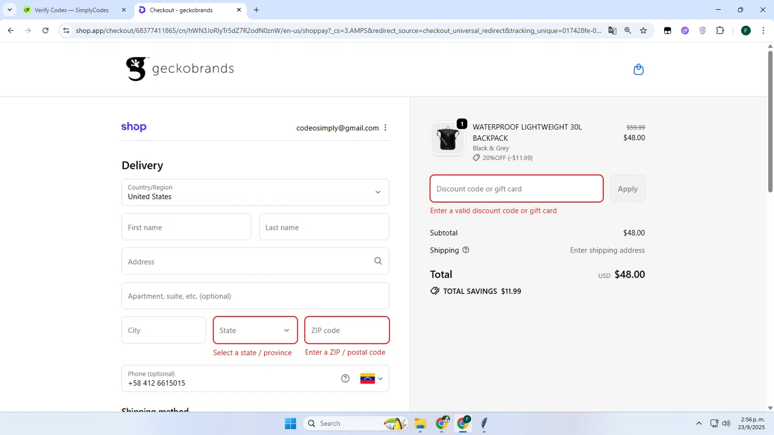Click the Last name field
This screenshot has width=774, height=435.
pyautogui.click(x=324, y=227)
